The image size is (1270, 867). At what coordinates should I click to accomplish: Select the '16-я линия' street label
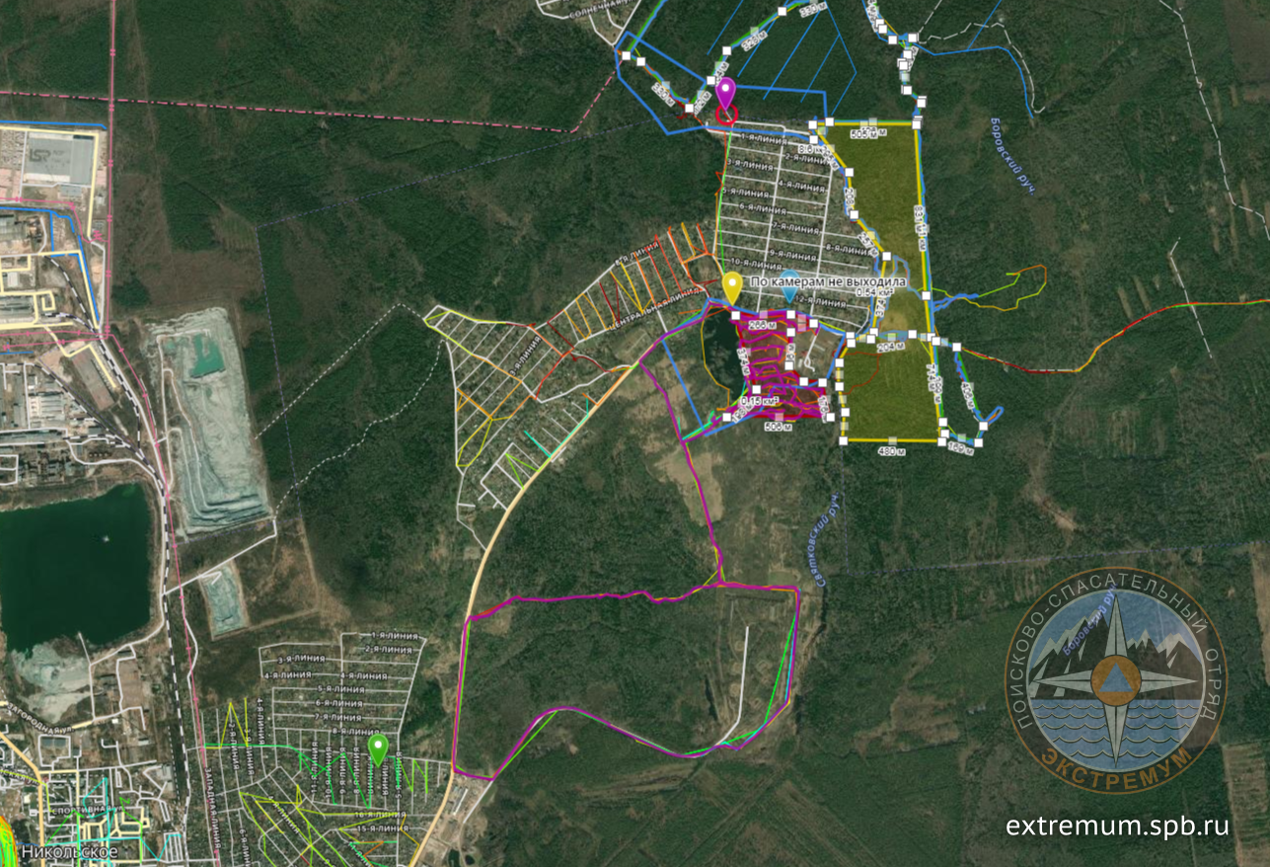(378, 815)
